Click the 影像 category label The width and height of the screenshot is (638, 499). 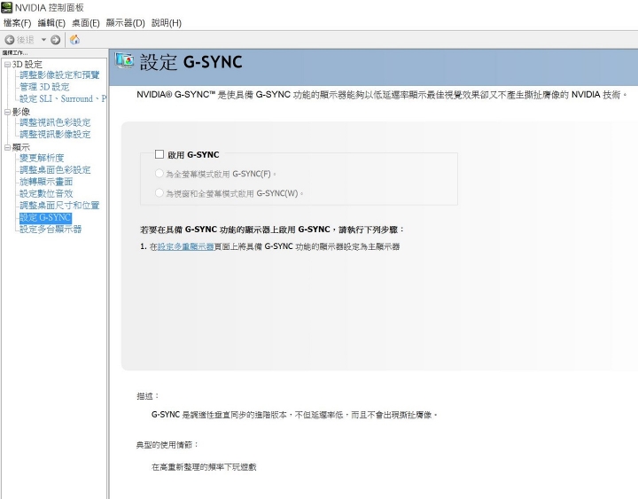[20, 112]
